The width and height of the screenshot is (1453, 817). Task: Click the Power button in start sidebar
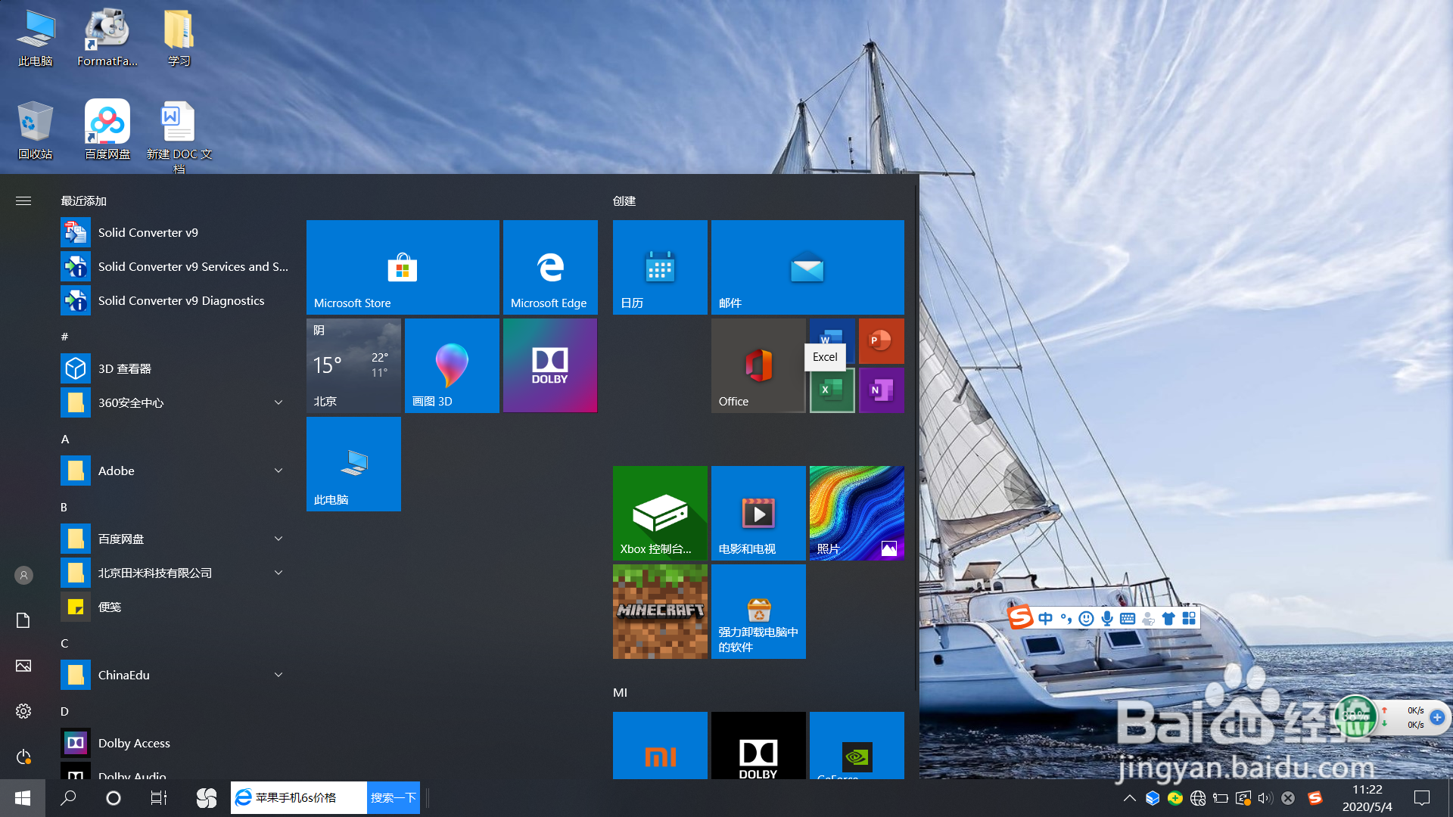pyautogui.click(x=23, y=756)
